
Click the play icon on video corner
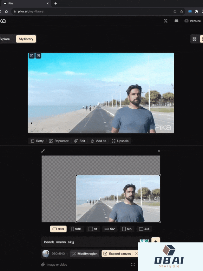tap(38, 56)
